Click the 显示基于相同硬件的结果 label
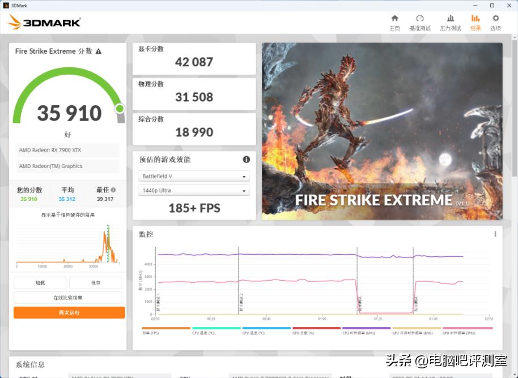This screenshot has height=378, width=518. (67, 214)
